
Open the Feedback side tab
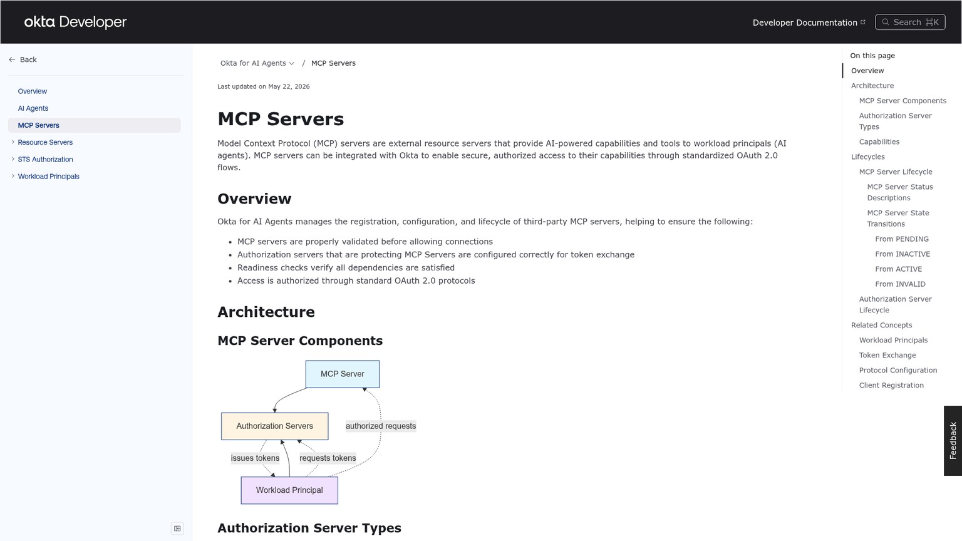pyautogui.click(x=953, y=441)
